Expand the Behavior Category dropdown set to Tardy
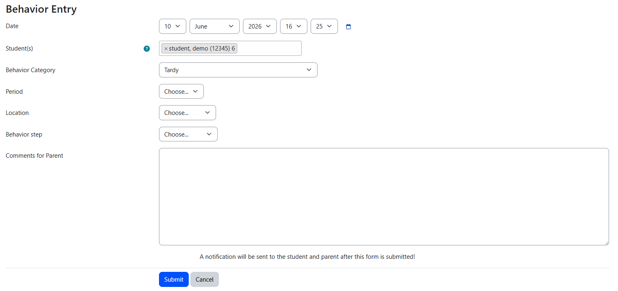The width and height of the screenshot is (618, 291). tap(238, 70)
